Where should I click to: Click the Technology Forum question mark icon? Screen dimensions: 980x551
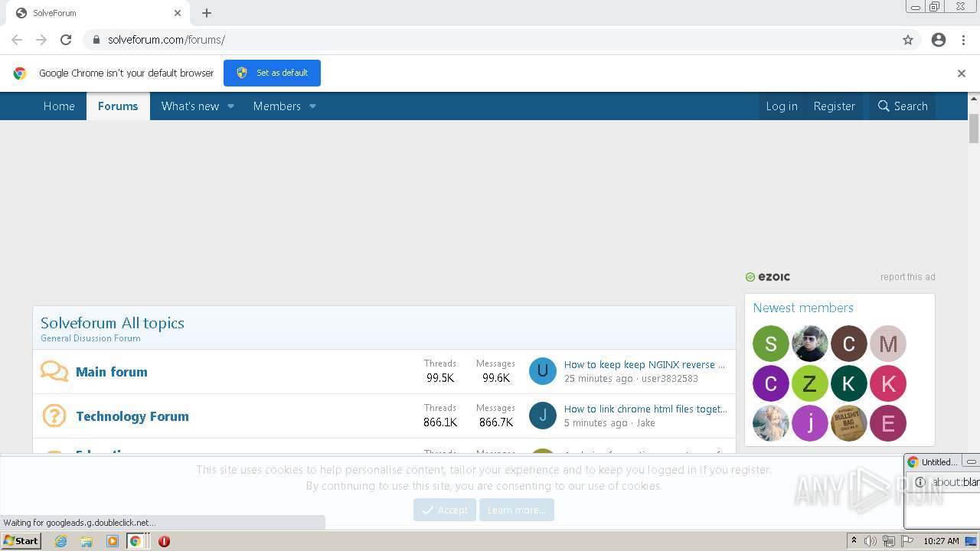coord(54,416)
